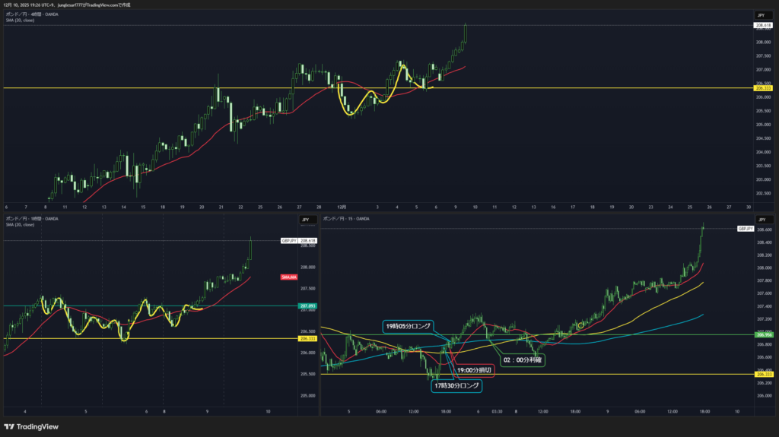This screenshot has width=779, height=437.
Task: Select the 17時30分ロング callout annotation
Action: (x=456, y=386)
